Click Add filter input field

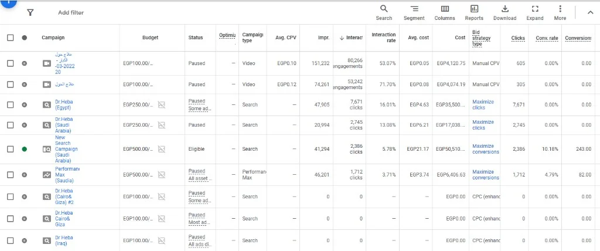coord(71,13)
